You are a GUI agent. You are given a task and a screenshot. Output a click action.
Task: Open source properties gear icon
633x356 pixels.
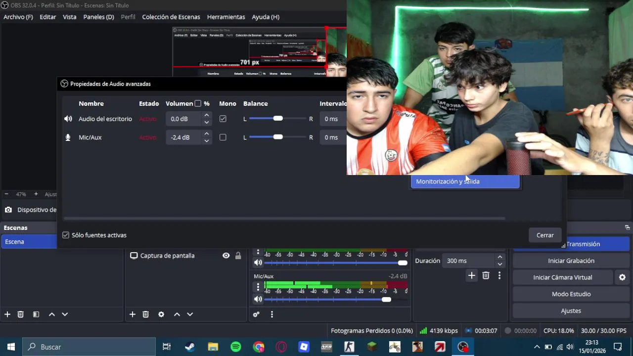pos(161,314)
